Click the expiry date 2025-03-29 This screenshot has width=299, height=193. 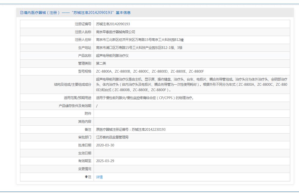(105, 161)
